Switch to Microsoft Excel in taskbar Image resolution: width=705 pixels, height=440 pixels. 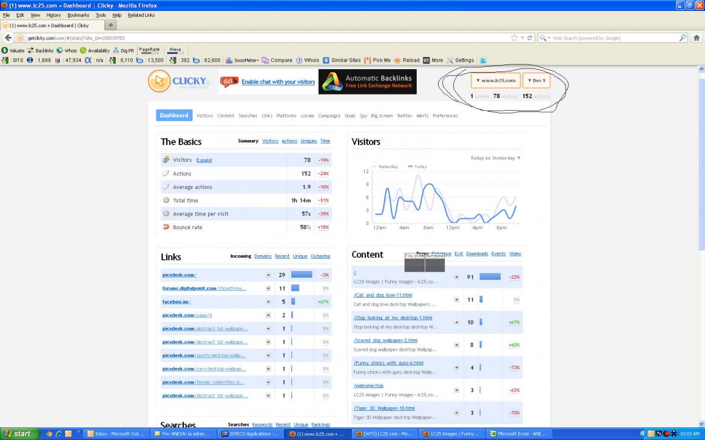pos(518,434)
